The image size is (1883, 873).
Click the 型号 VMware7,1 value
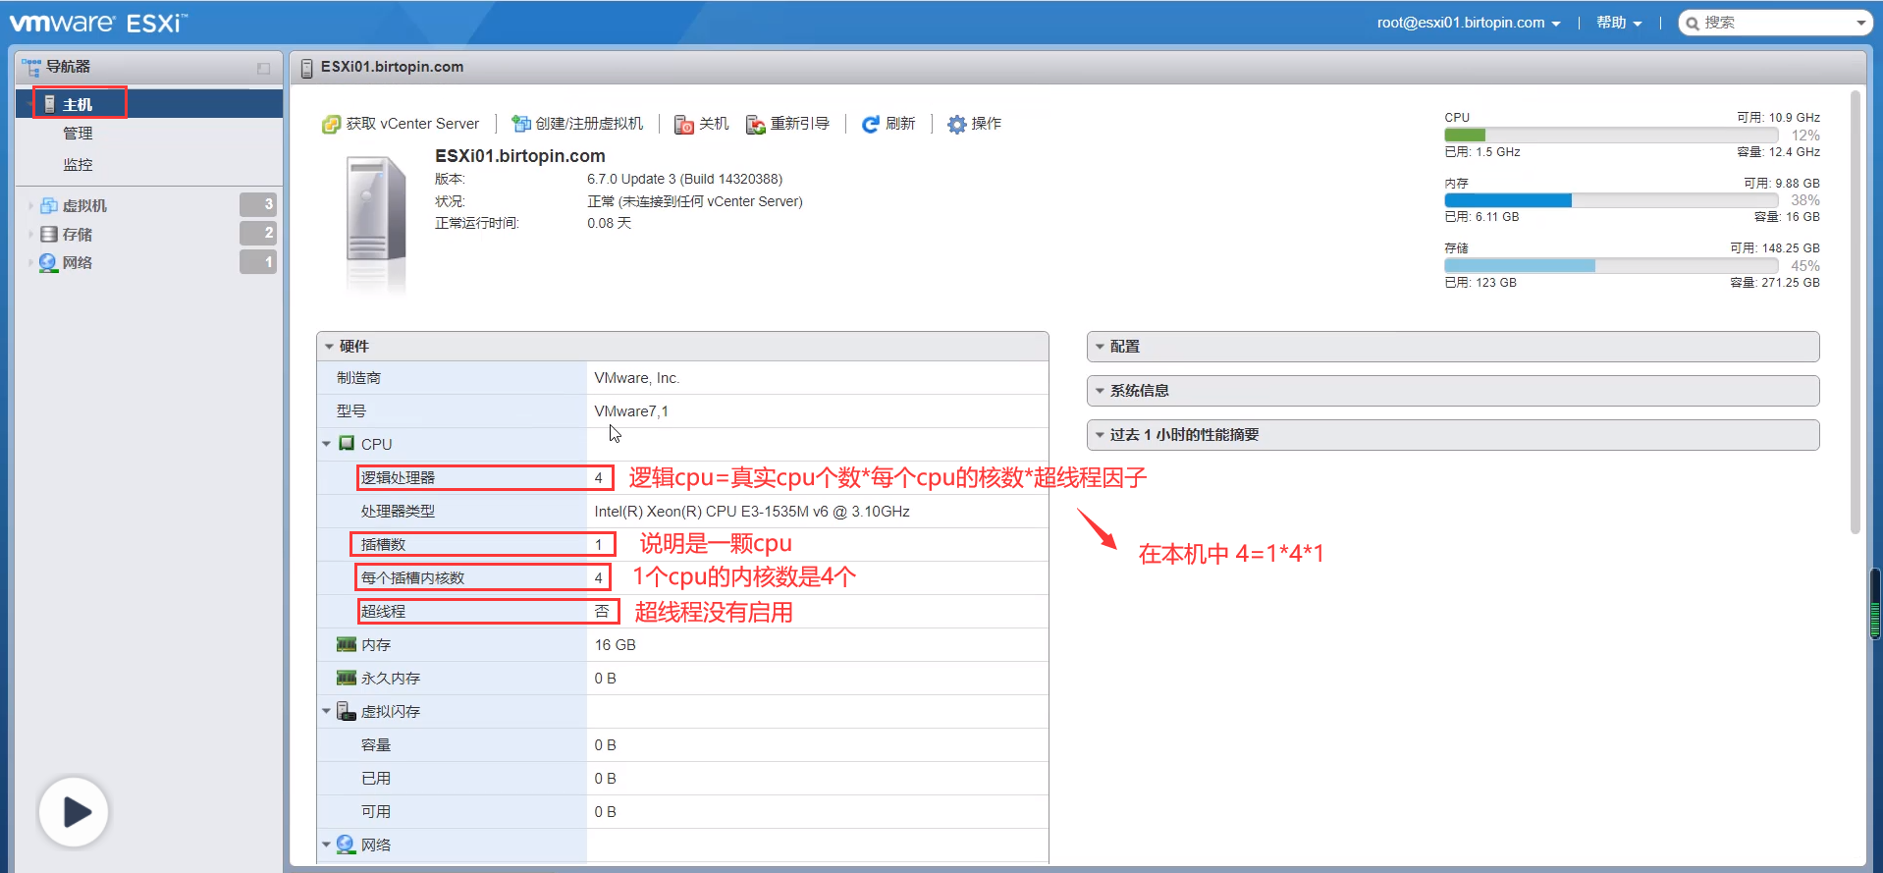pyautogui.click(x=631, y=411)
